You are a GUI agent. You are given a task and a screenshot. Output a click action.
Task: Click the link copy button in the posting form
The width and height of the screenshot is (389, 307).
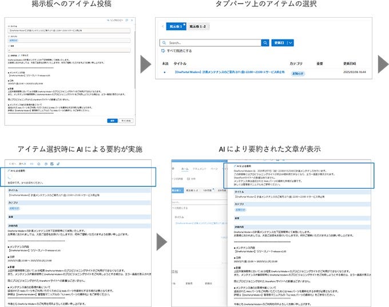(x=115, y=20)
